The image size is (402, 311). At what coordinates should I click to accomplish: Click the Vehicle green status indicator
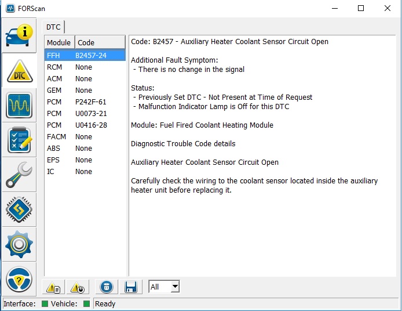(87, 304)
